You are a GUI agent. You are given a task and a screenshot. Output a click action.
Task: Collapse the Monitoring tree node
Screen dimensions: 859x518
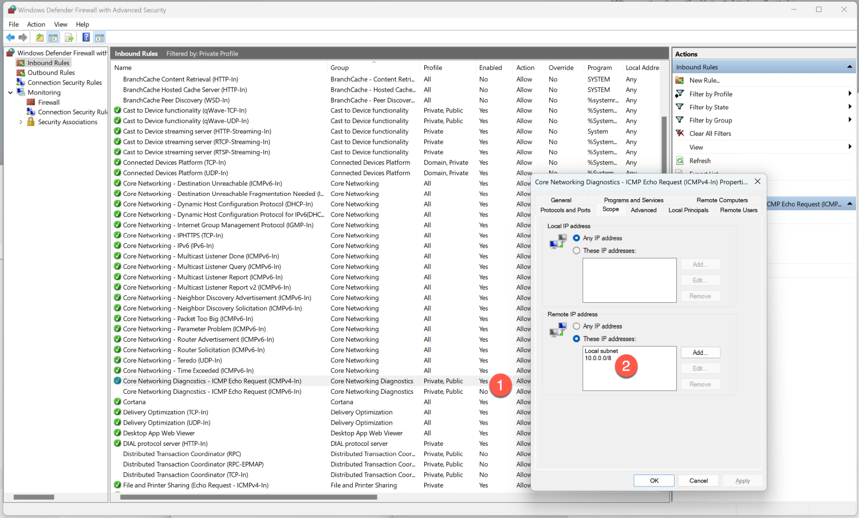click(x=10, y=92)
